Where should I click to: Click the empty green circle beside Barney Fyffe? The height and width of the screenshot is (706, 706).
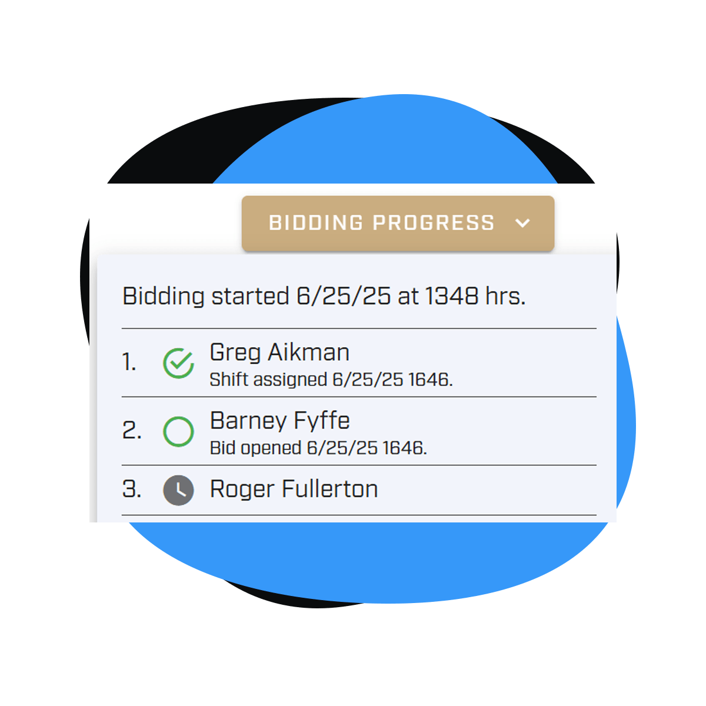coord(178,432)
